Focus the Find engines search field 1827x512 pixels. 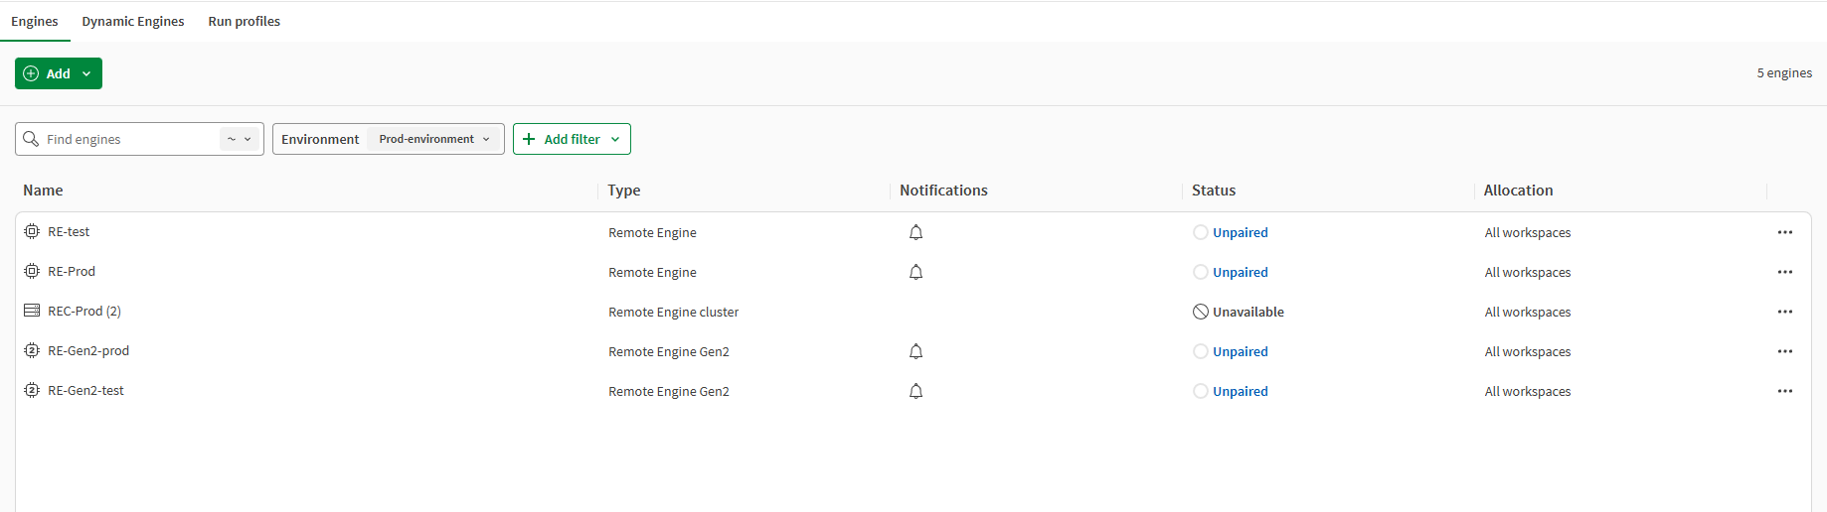point(129,139)
